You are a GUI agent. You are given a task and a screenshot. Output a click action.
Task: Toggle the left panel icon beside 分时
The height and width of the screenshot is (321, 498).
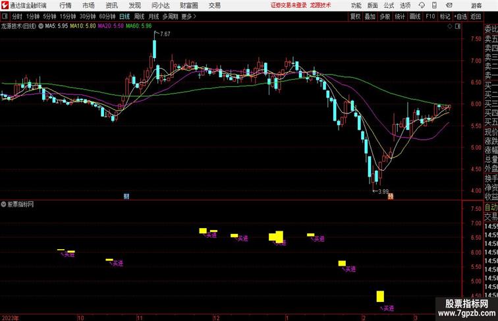(x=5, y=16)
